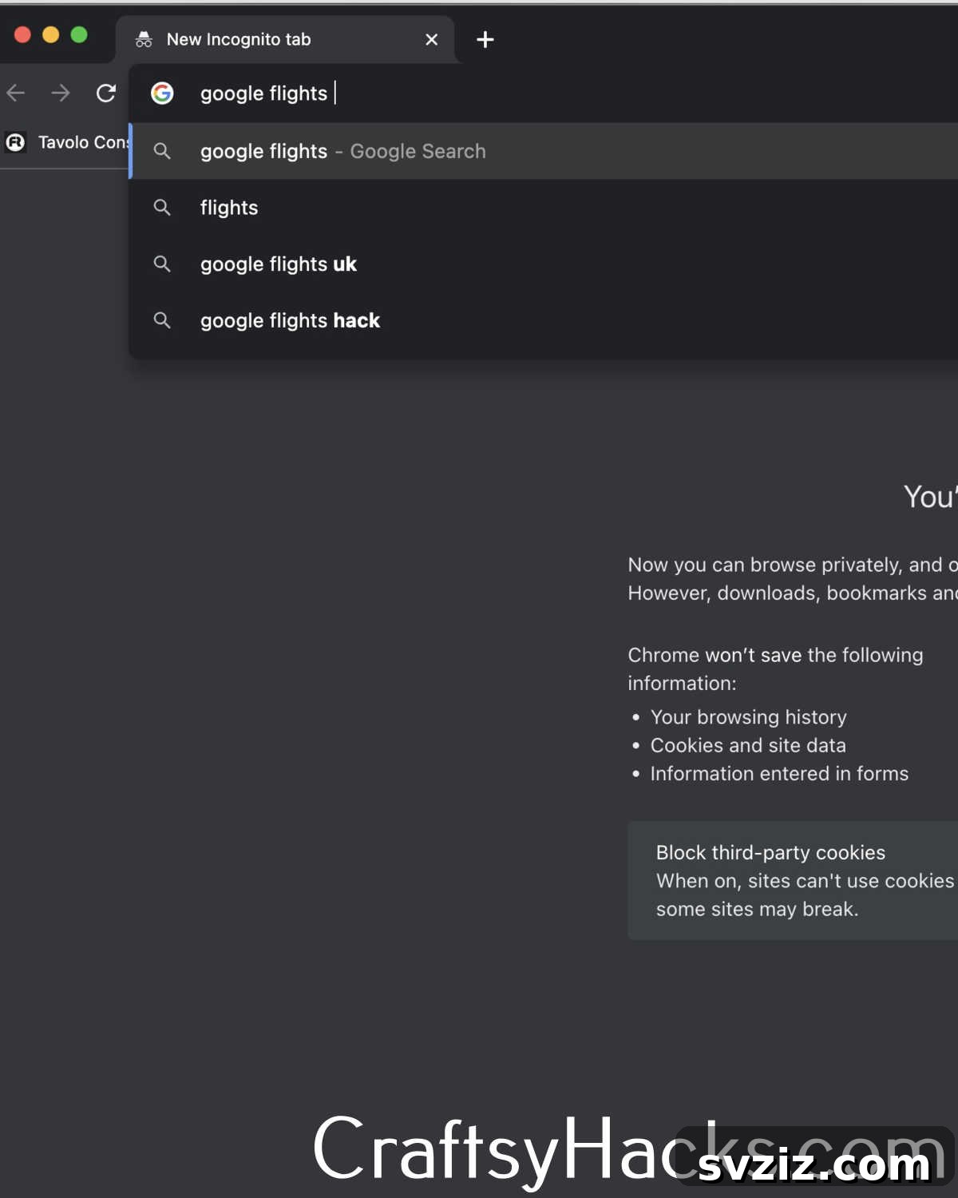Image resolution: width=958 pixels, height=1198 pixels.
Task: Choose the 'google flights - Google Search' suggestion
Action: (x=543, y=151)
